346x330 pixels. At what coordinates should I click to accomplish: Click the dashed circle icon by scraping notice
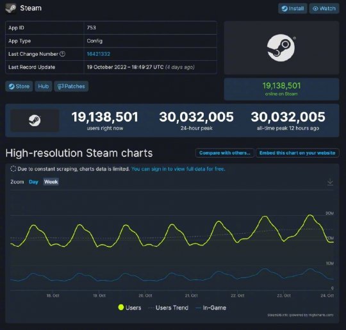click(x=13, y=169)
